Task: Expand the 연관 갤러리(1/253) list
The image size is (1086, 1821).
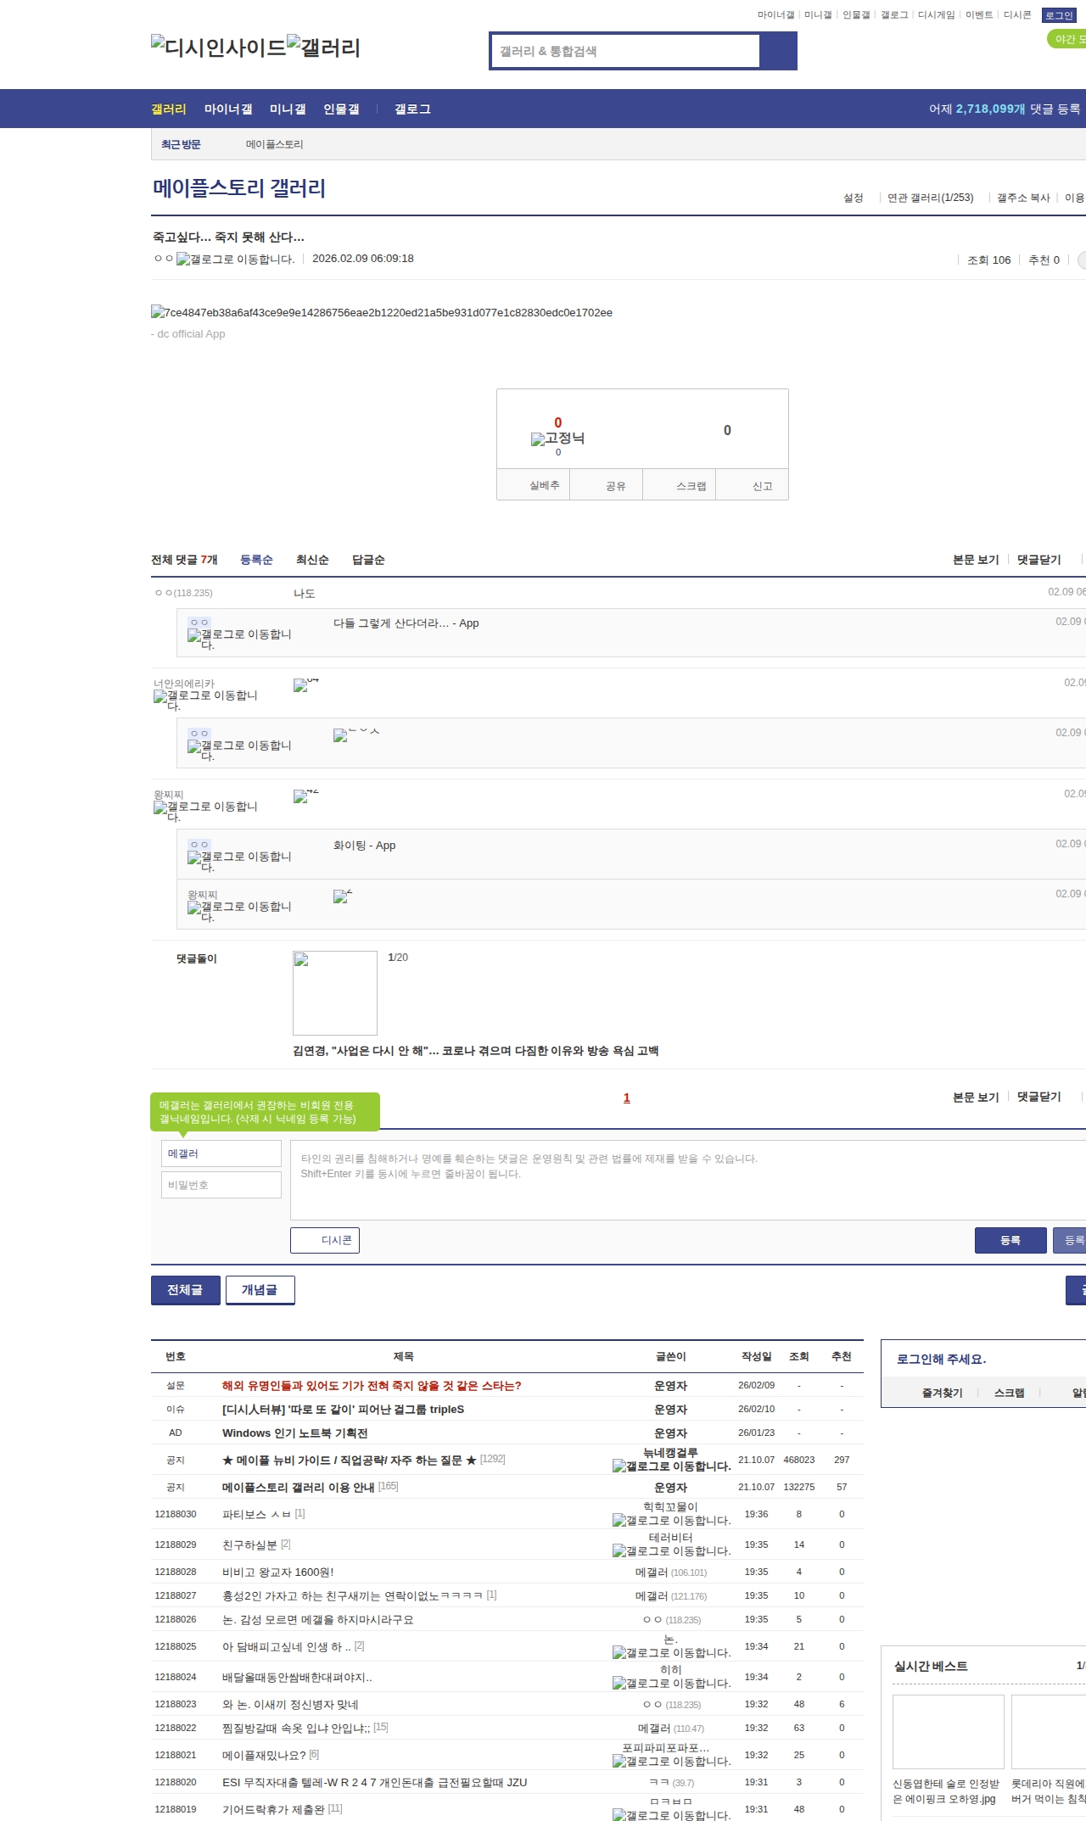Action: [930, 198]
